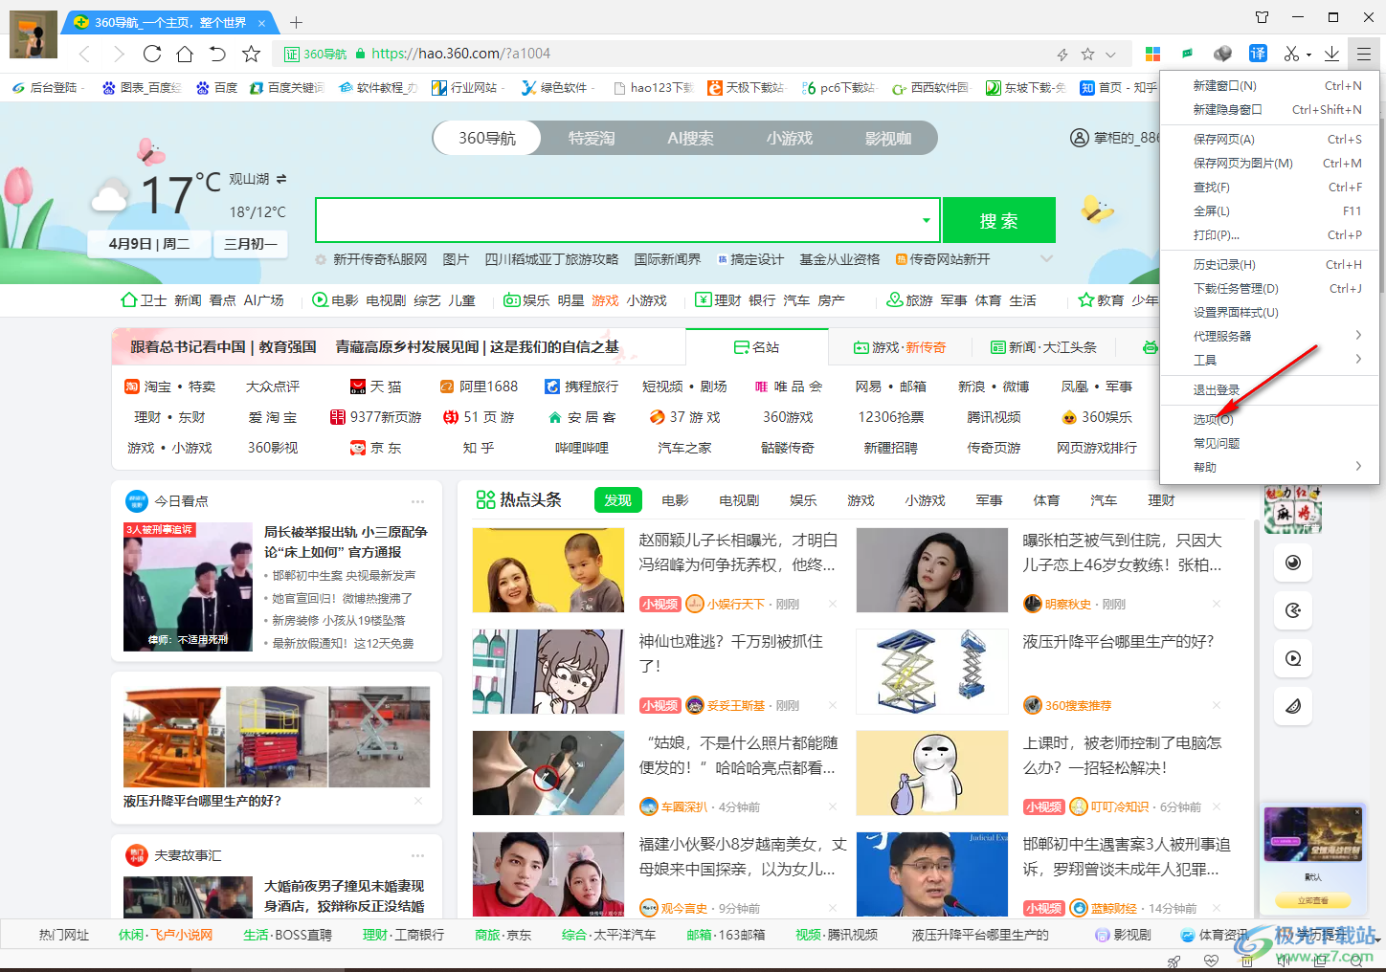Open the 魅力红中麻将 ad thumbnail
This screenshot has width=1386, height=972.
click(1293, 509)
